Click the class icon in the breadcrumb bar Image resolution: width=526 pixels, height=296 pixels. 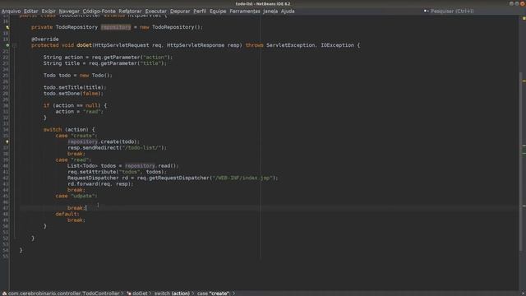click(x=4, y=294)
